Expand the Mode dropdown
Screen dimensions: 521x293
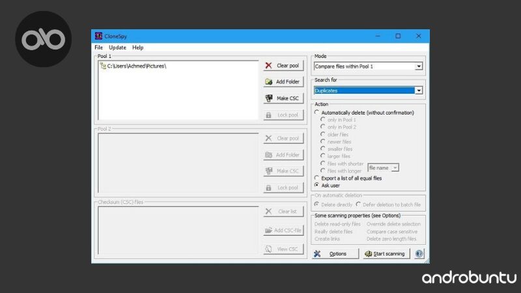[x=419, y=66]
